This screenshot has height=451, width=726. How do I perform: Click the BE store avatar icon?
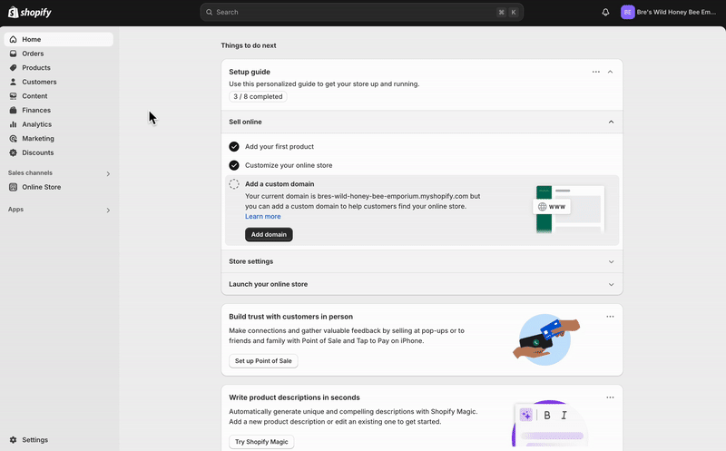point(627,13)
